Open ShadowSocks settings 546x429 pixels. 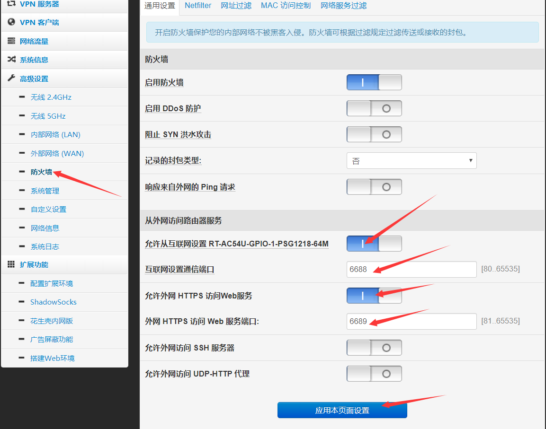[x=54, y=302]
